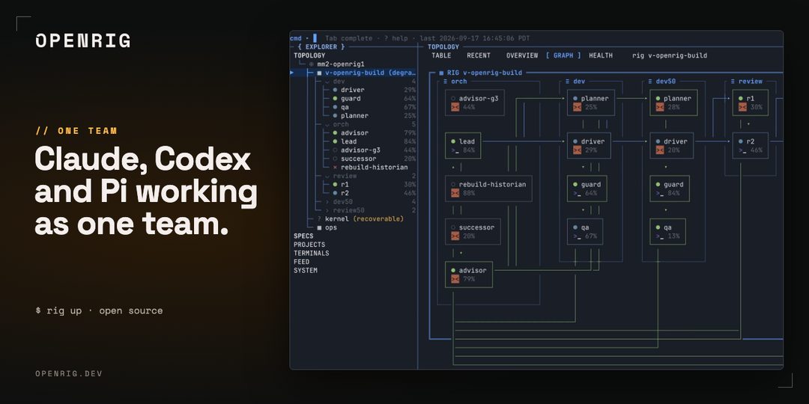The image size is (809, 404).
Task: Click the list icon beside the orch group header
Action: pos(446,82)
